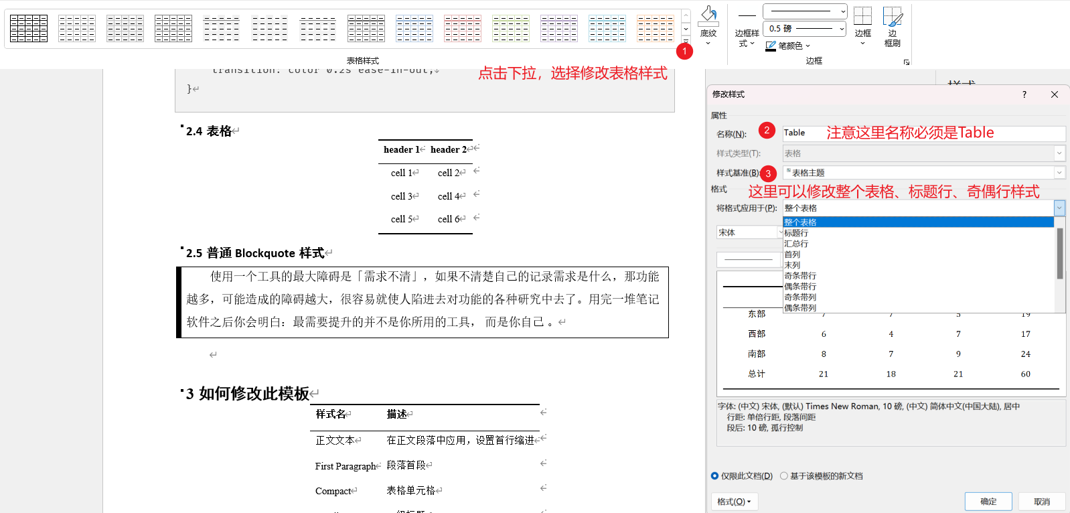Click the 取消 button

[x=1042, y=502]
